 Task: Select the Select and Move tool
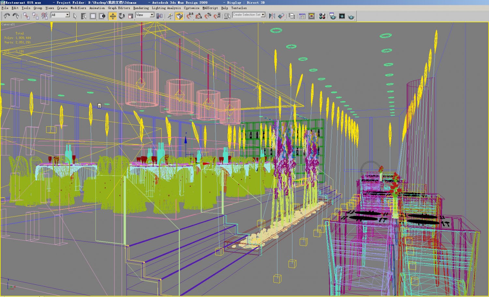[112, 16]
